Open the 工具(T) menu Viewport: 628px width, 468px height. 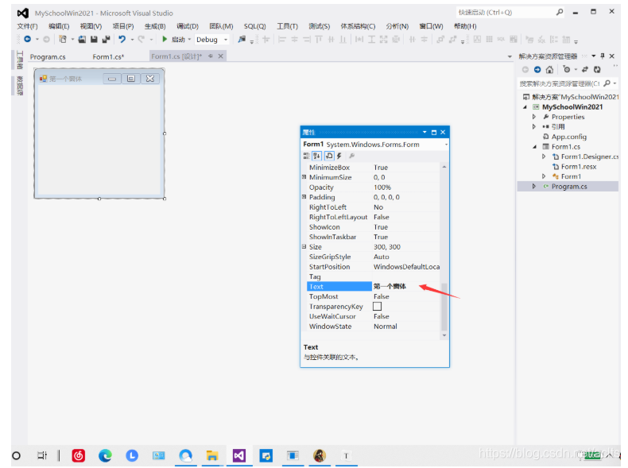coord(287,26)
